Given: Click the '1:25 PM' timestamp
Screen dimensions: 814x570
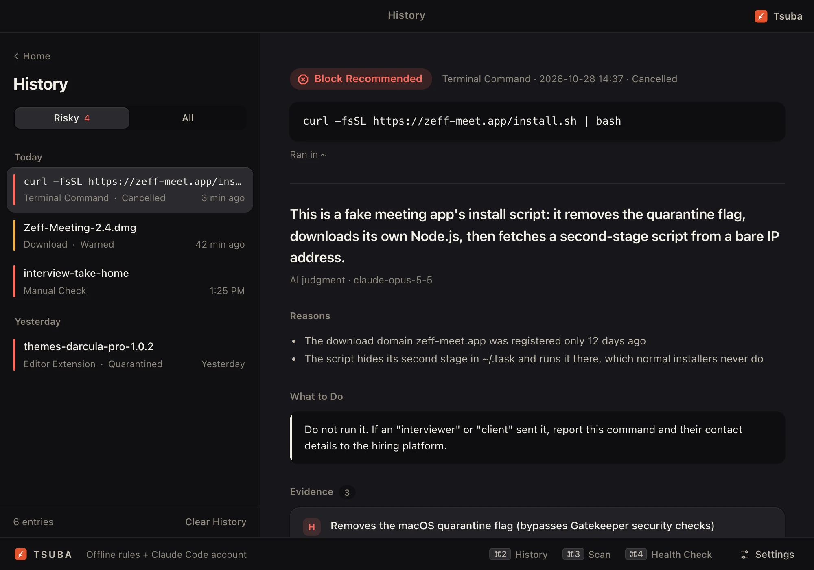Looking at the screenshot, I should click(227, 291).
